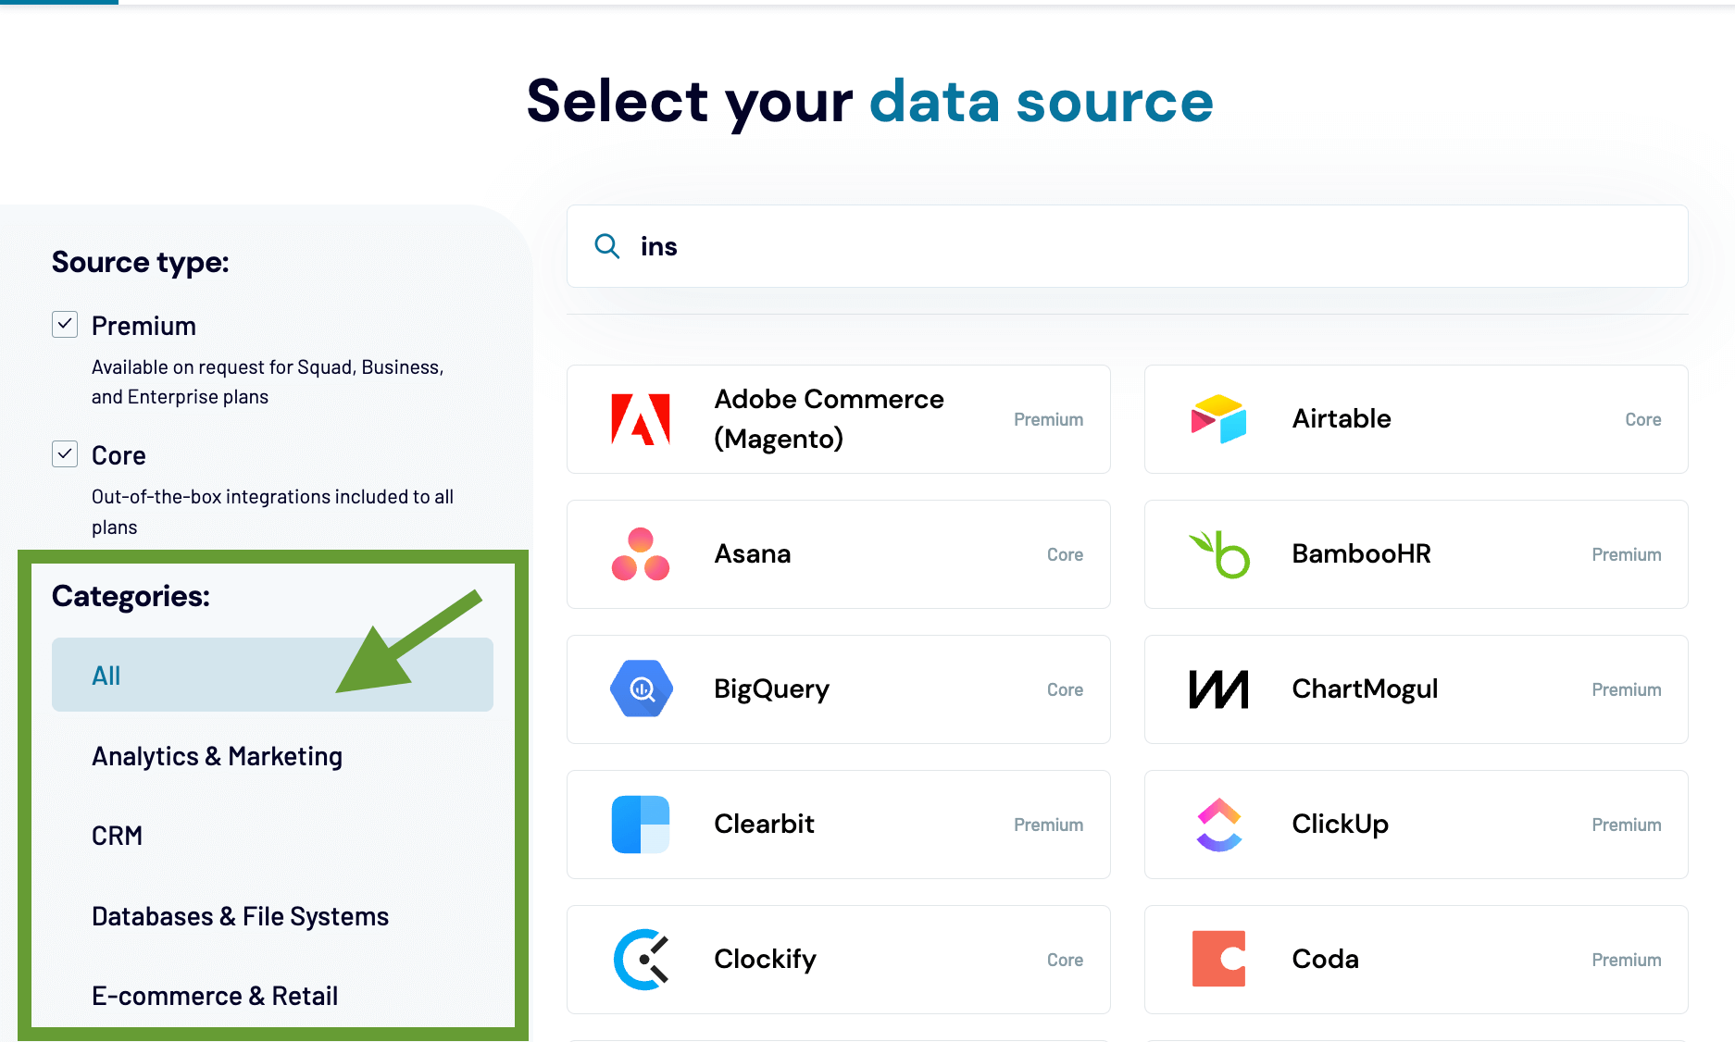Click the BambooHR leaf icon
Screen dimensions: 1735x1042
[x=1219, y=554]
